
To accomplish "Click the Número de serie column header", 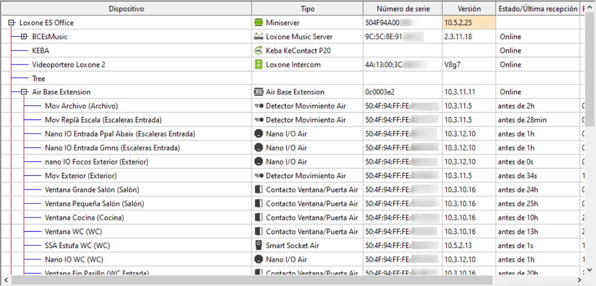I will (x=402, y=9).
